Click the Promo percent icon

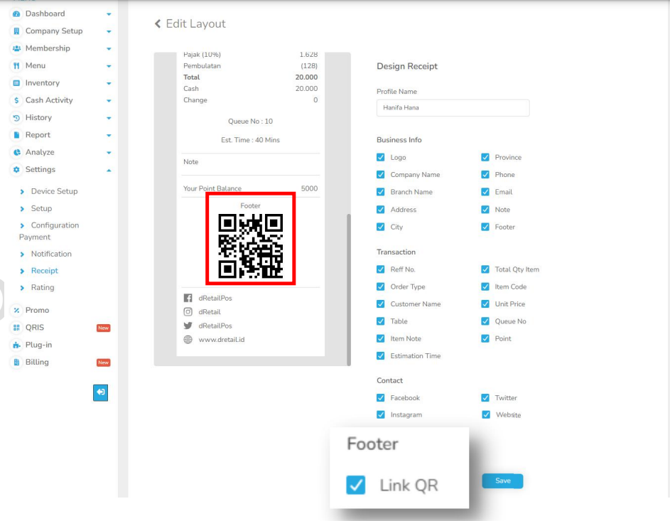tap(16, 311)
